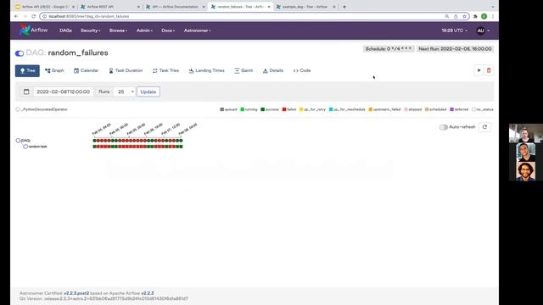Click the Update button
The height and width of the screenshot is (305, 543).
click(148, 91)
